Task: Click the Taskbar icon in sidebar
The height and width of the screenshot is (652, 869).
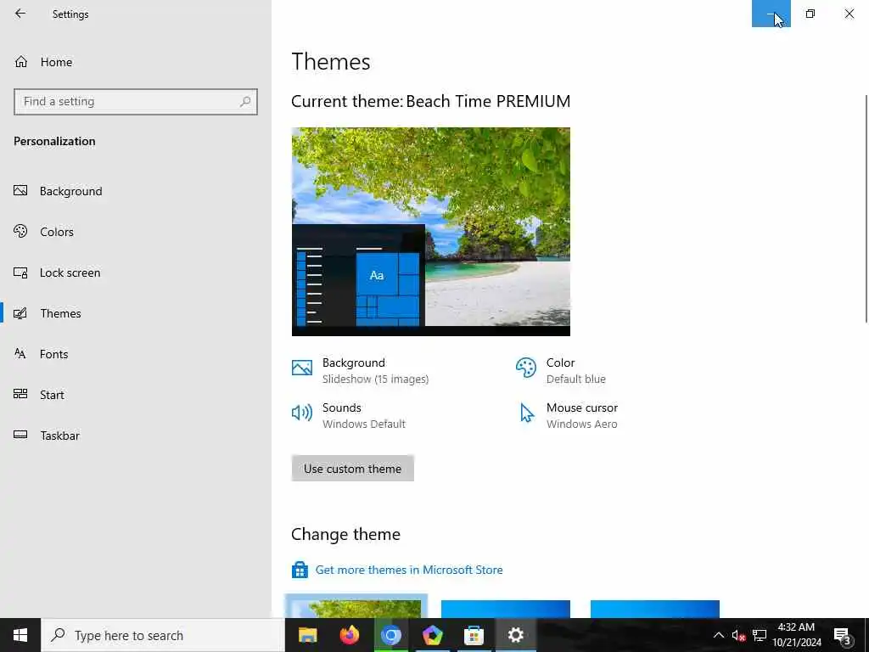Action: coord(20,436)
